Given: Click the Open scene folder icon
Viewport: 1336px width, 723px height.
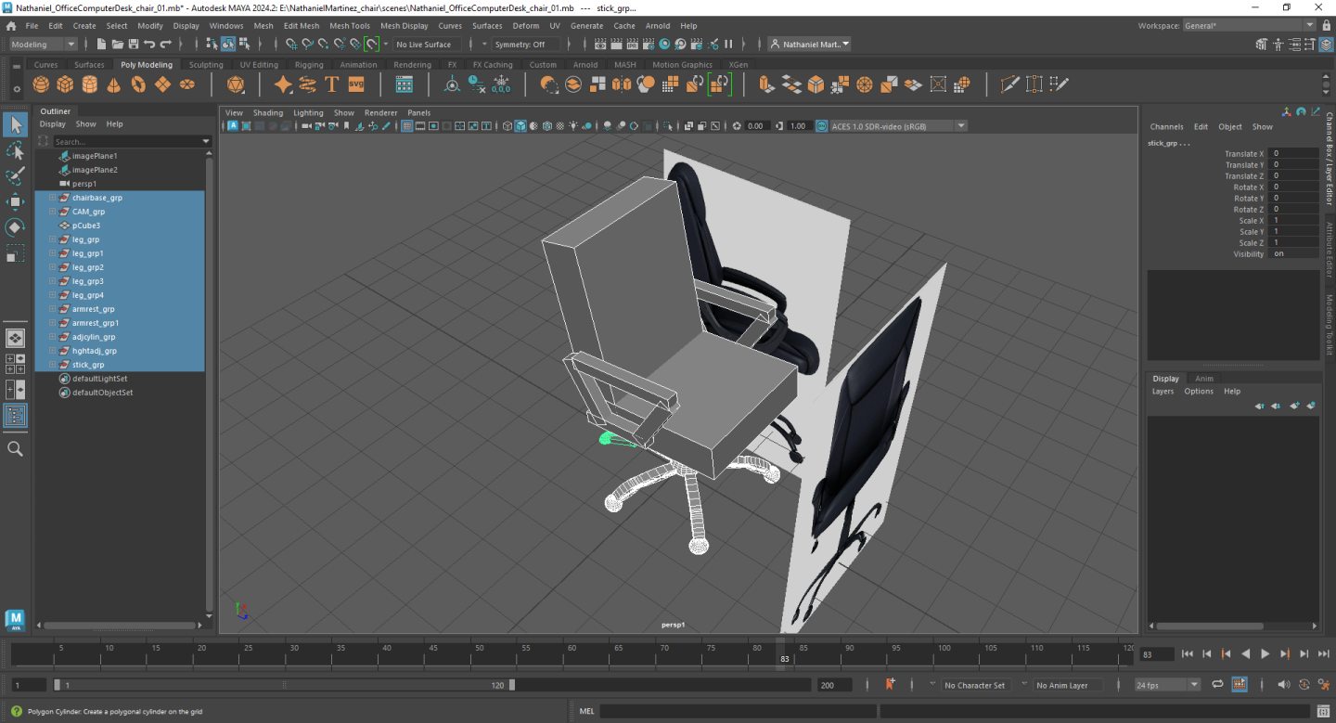Looking at the screenshot, I should 117,45.
